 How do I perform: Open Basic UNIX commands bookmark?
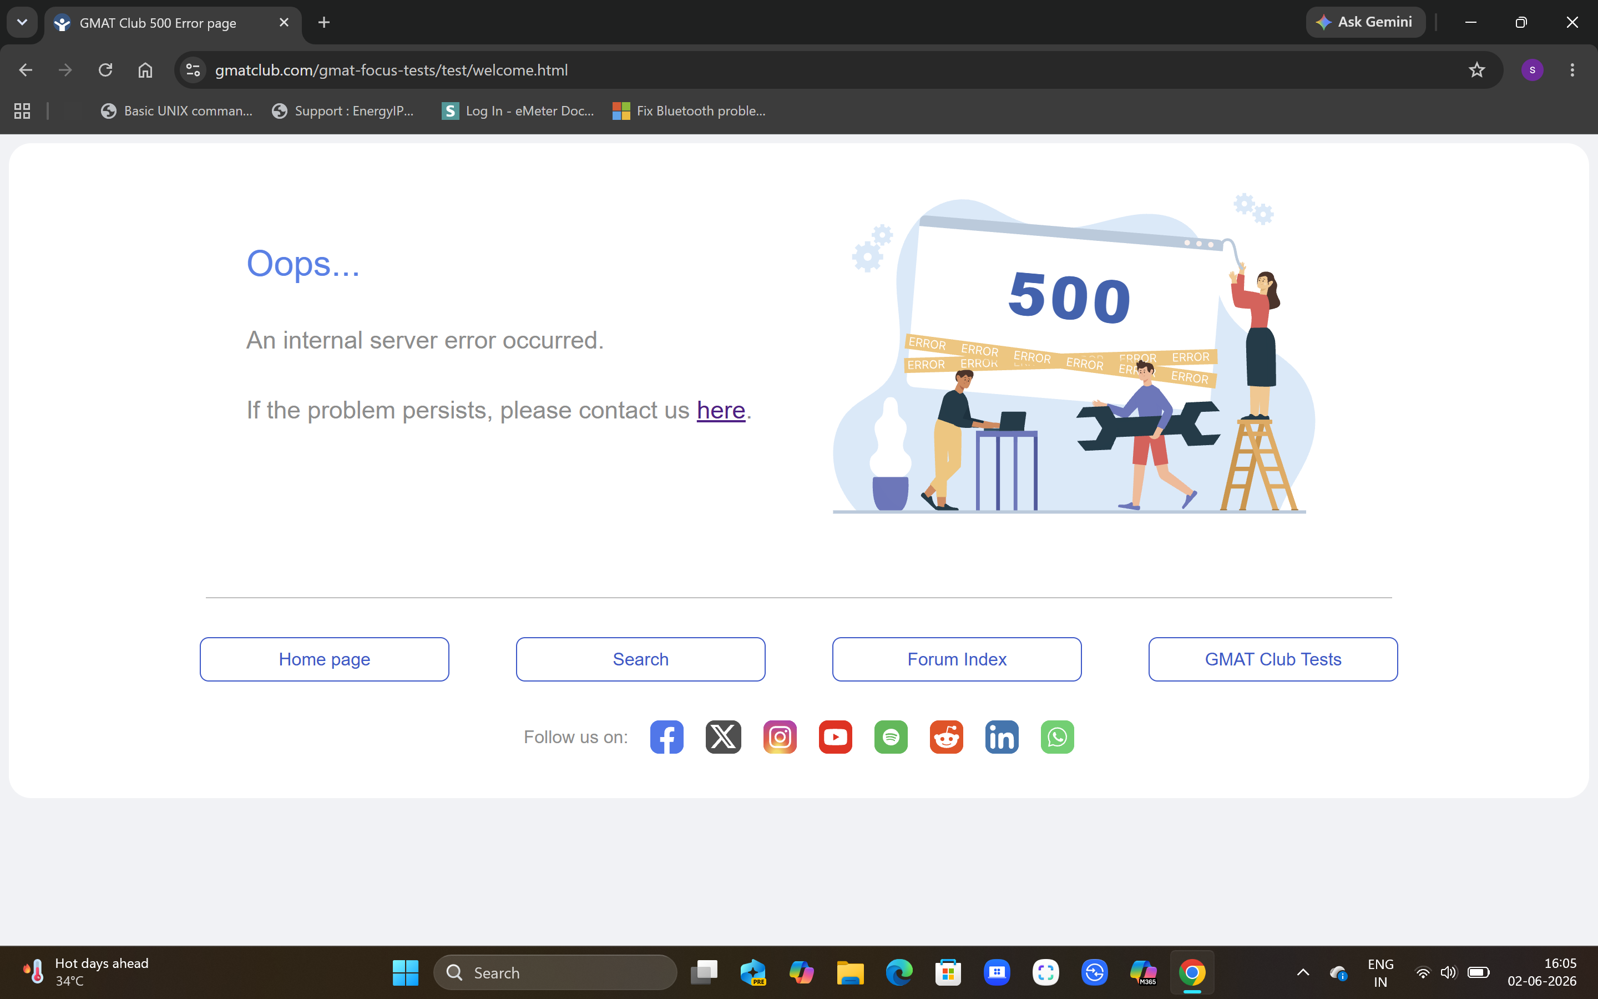[176, 111]
